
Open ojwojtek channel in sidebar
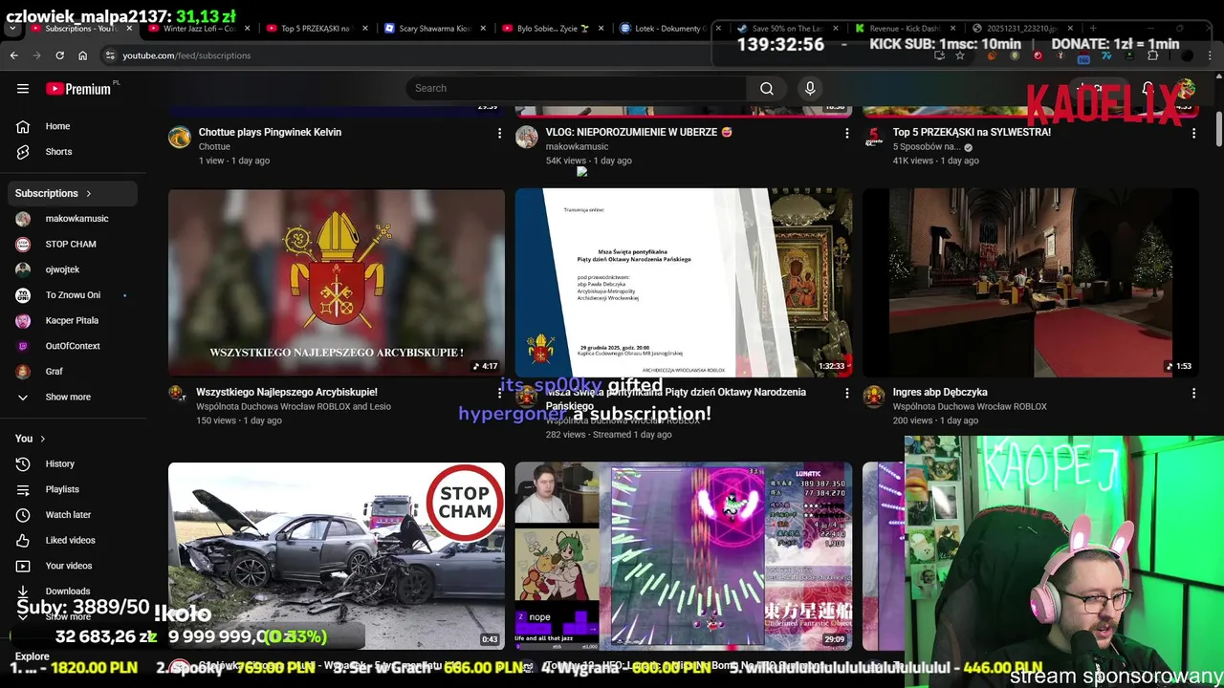pos(75,269)
